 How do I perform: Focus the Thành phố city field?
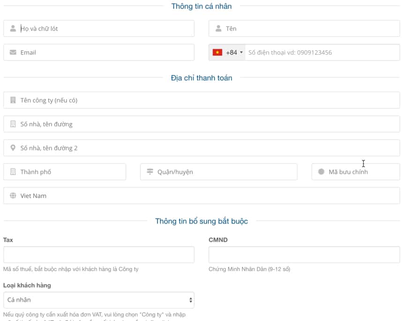[70, 172]
